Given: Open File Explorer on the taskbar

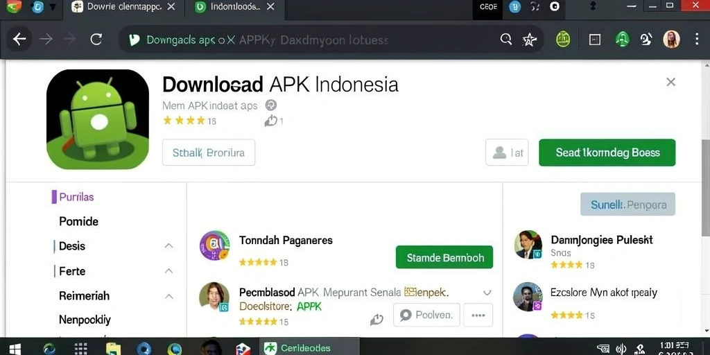Looking at the screenshot, I should tap(113, 348).
